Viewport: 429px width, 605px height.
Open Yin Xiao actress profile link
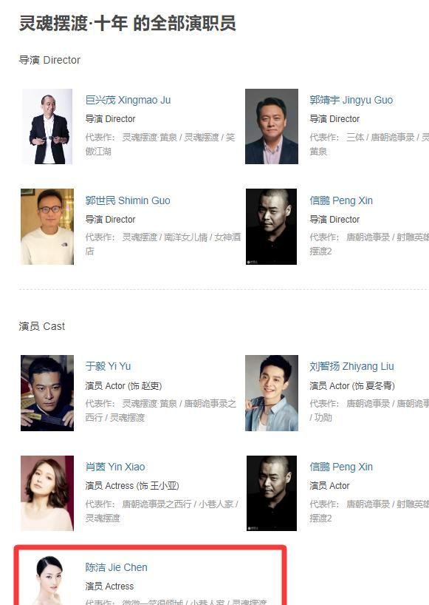115,467
